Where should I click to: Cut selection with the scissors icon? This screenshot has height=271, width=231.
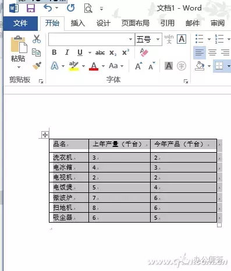[x=37, y=39]
